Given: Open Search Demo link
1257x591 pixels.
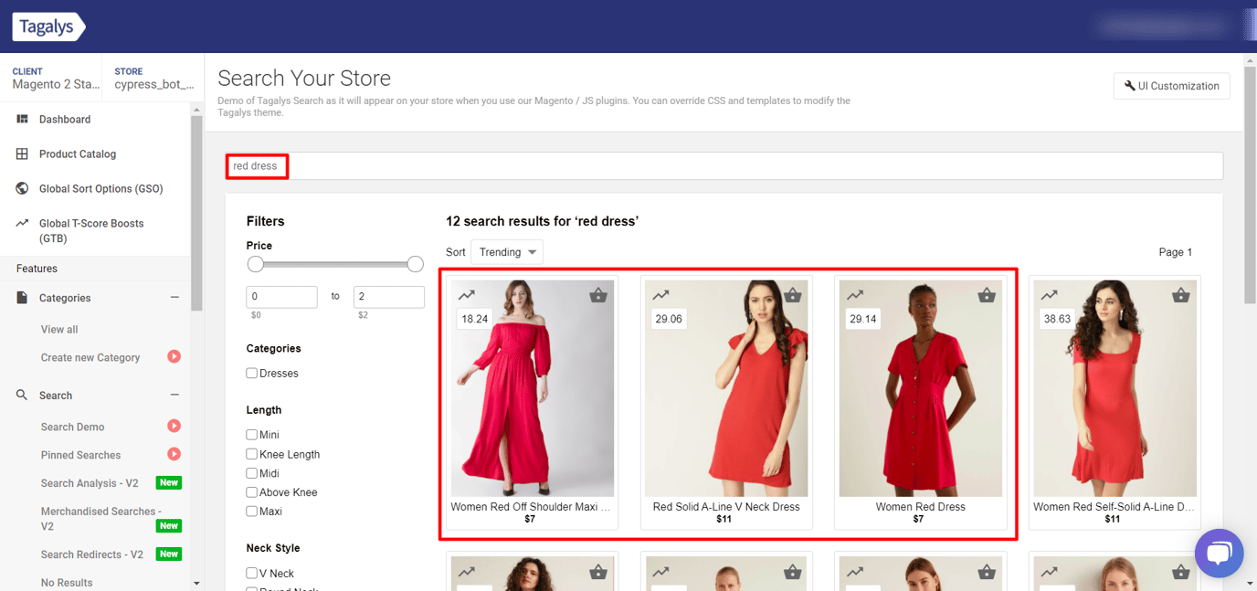Looking at the screenshot, I should pos(72,427).
